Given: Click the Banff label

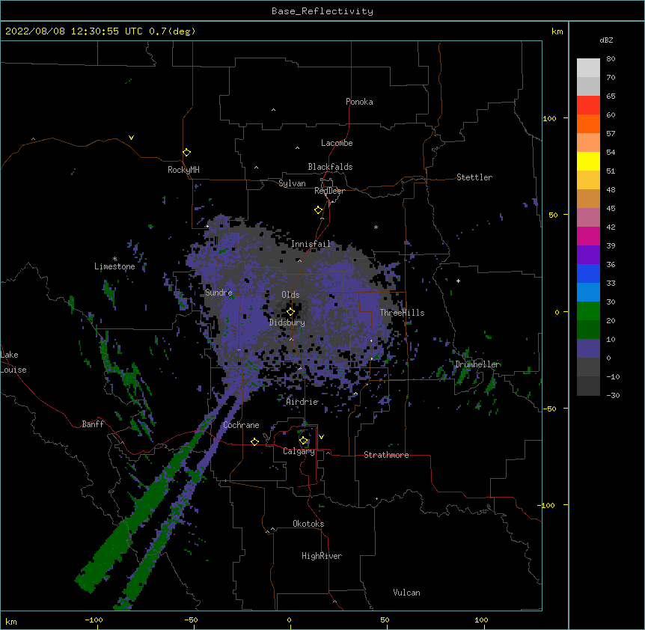Looking at the screenshot, I should (93, 424).
